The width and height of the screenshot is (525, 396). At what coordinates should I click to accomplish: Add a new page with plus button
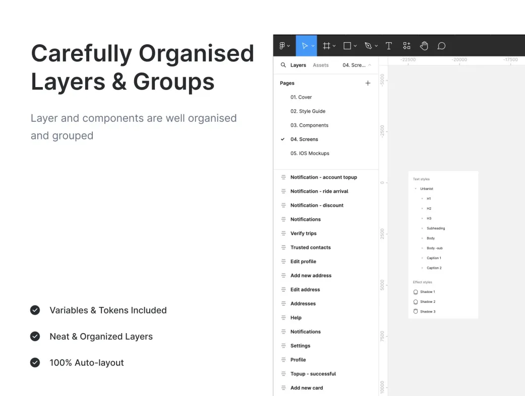pos(368,83)
